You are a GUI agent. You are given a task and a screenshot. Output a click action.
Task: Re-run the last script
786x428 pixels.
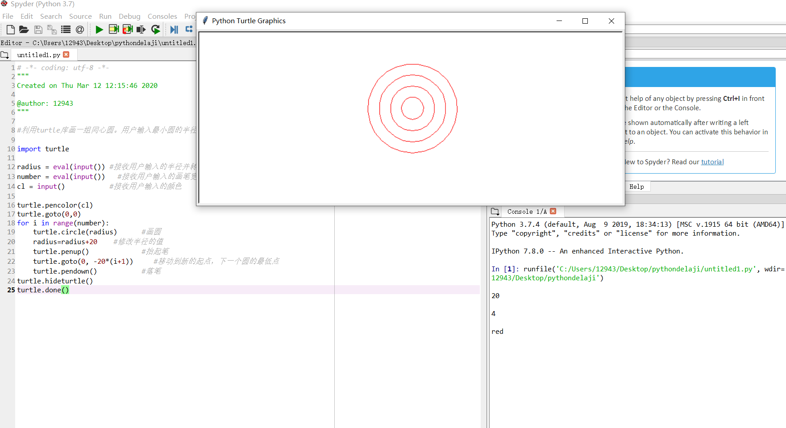point(155,29)
